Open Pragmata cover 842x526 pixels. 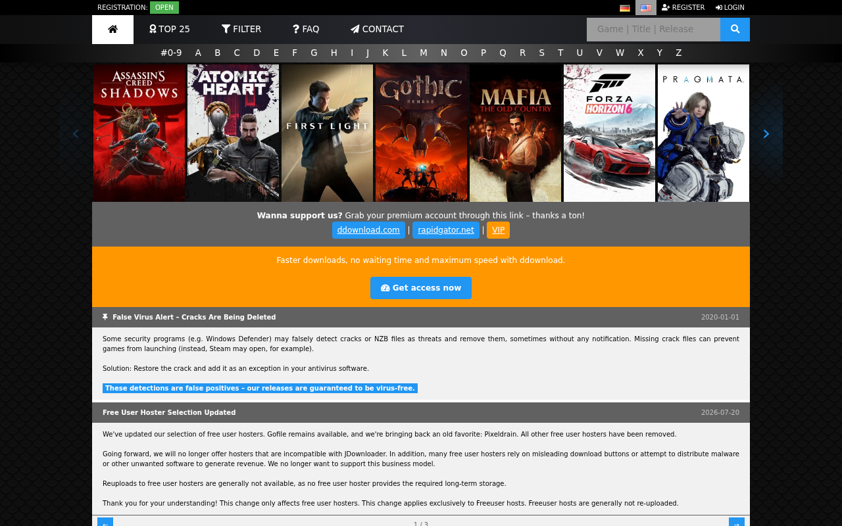(x=703, y=133)
